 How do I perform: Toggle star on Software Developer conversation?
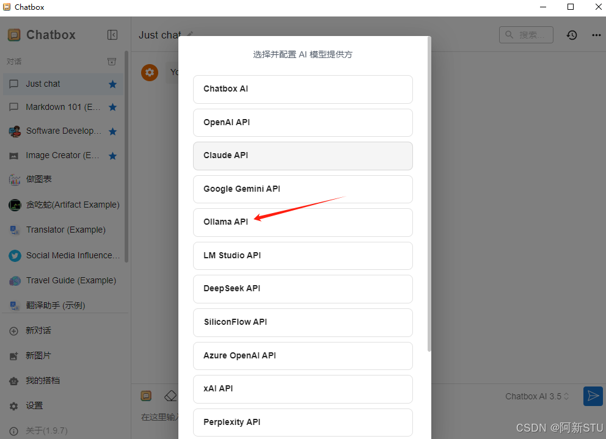pos(112,131)
